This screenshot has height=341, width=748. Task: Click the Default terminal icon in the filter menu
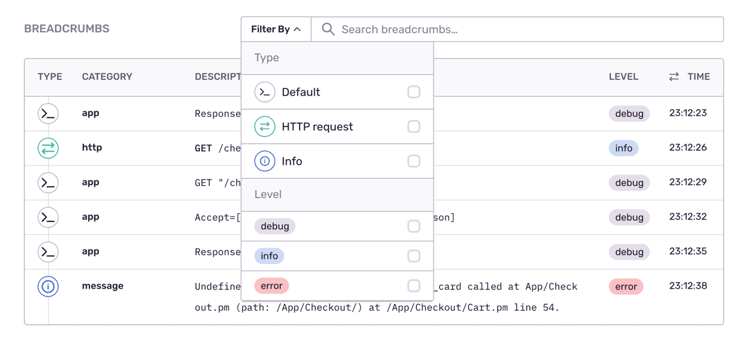(x=265, y=92)
